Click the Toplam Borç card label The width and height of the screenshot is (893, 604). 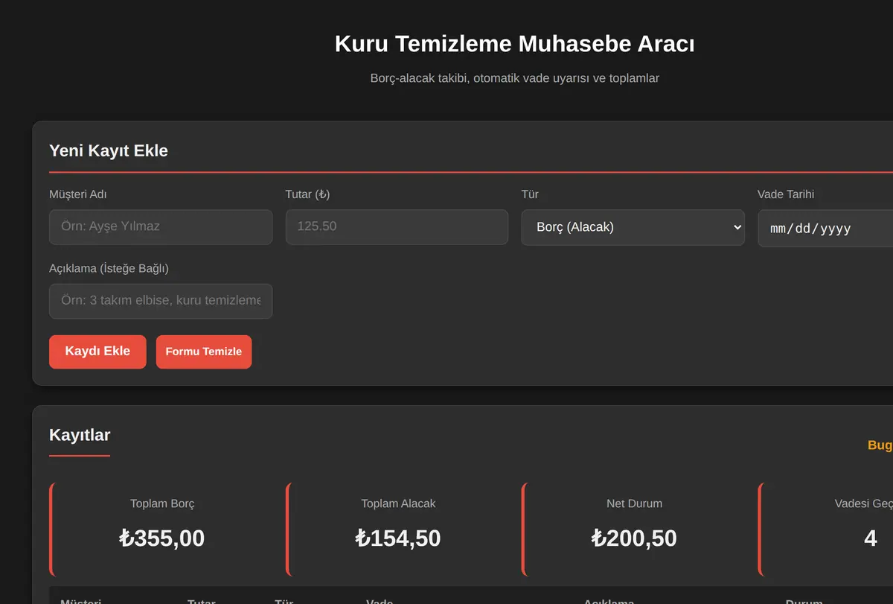(162, 503)
